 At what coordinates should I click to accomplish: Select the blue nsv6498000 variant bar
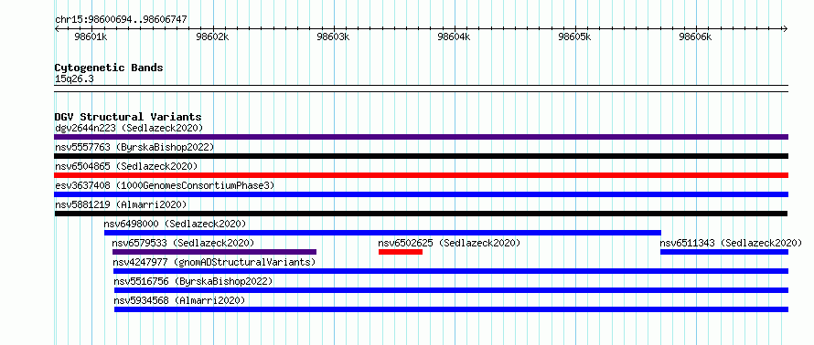tap(382, 233)
